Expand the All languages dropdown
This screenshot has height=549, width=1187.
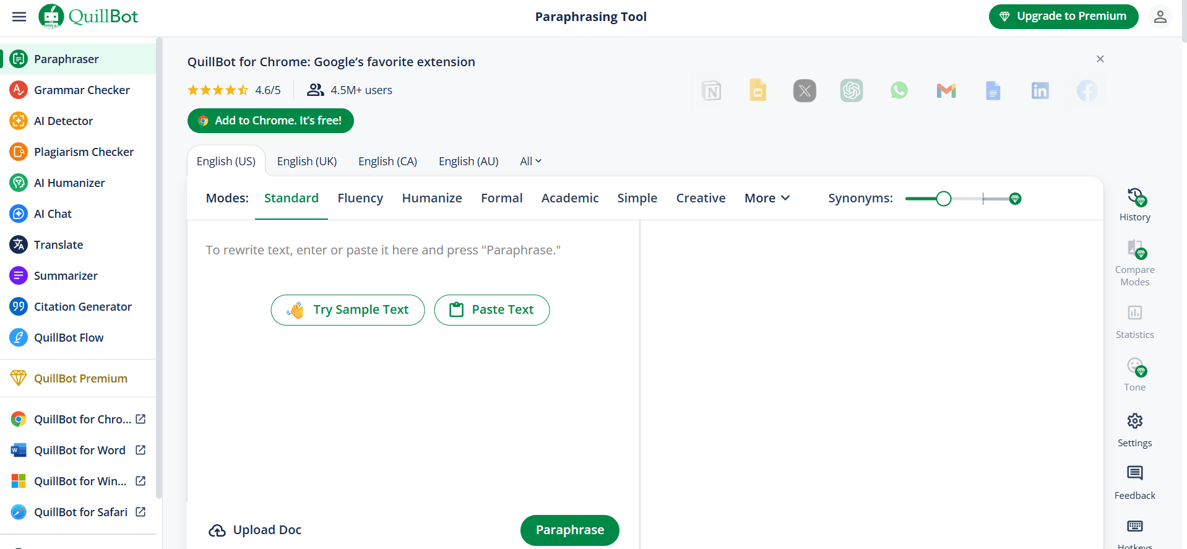coord(530,162)
